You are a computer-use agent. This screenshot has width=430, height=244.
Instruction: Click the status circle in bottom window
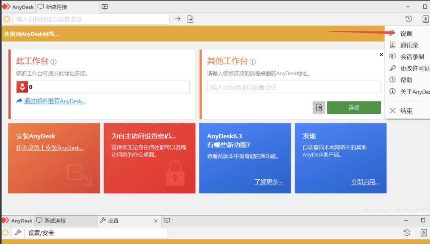point(5,233)
